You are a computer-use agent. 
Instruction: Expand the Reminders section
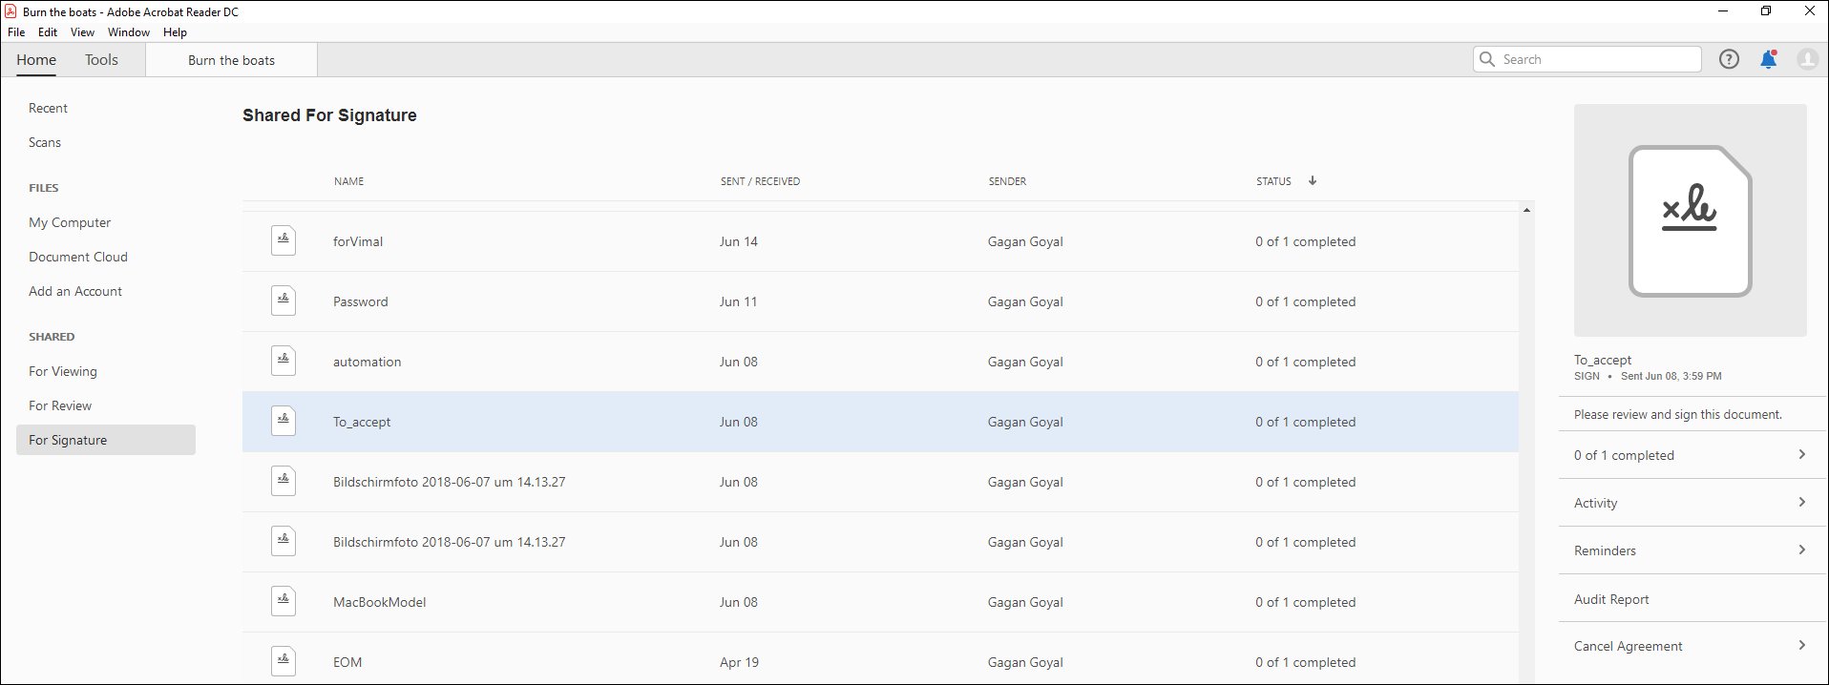[x=1693, y=550]
